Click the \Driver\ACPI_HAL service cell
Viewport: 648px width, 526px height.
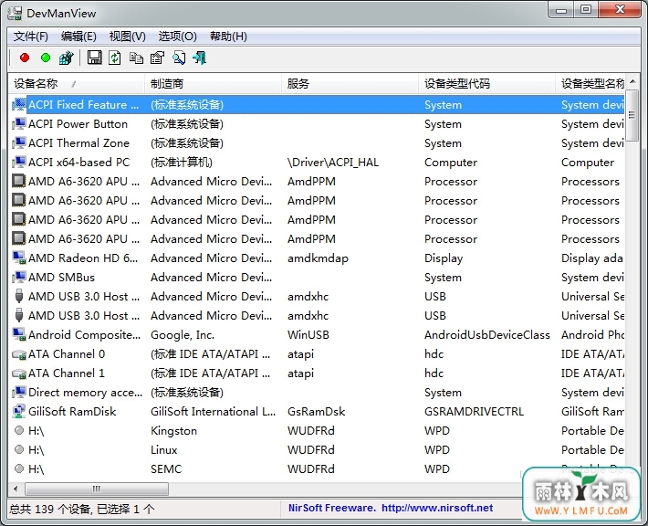coord(333,163)
